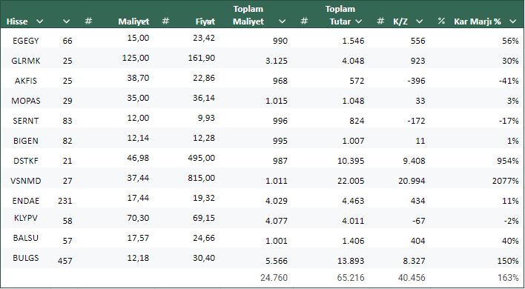Click the Maliyet column header
Screen dimensions: 525x289
[133, 21]
